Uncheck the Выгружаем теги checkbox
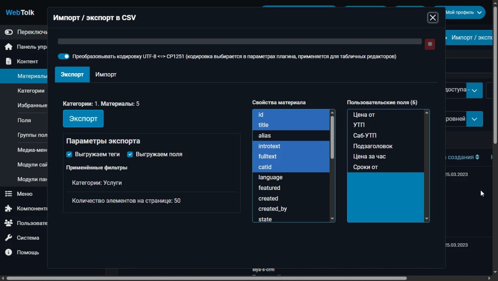 pyautogui.click(x=69, y=154)
